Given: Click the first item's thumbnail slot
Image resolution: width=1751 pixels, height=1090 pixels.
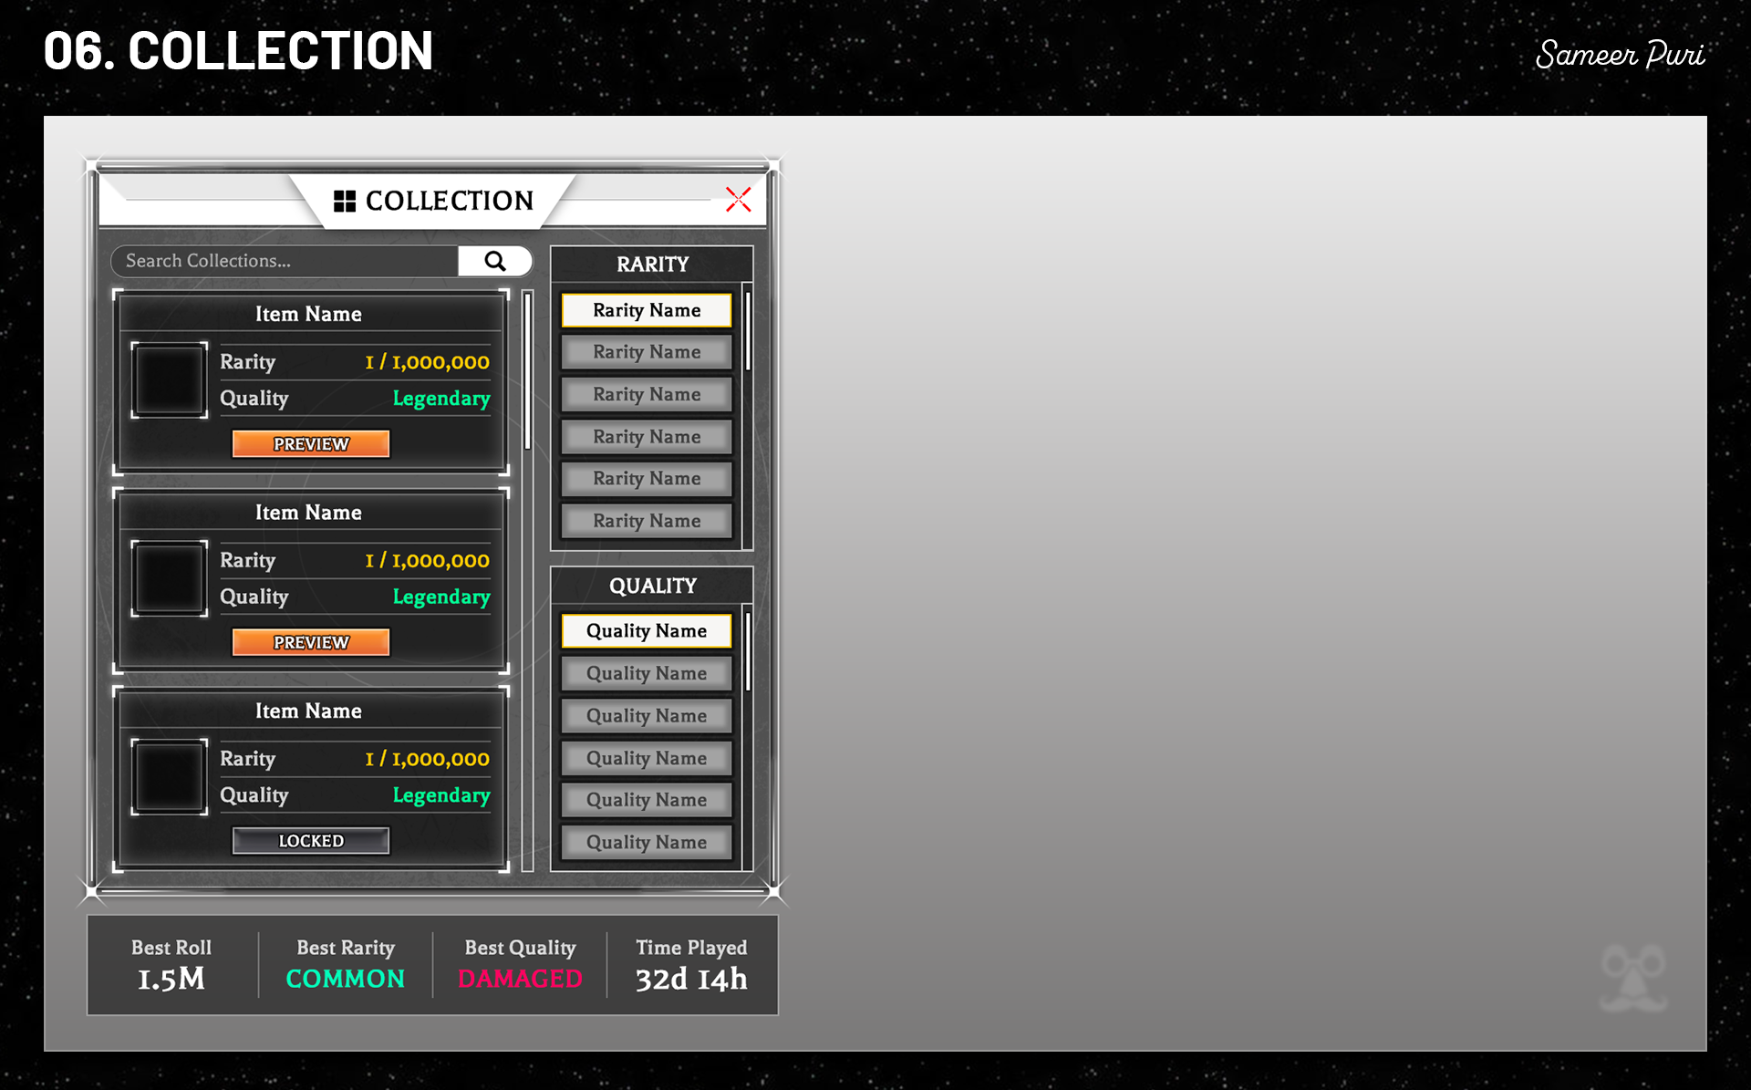Looking at the screenshot, I should (170, 380).
